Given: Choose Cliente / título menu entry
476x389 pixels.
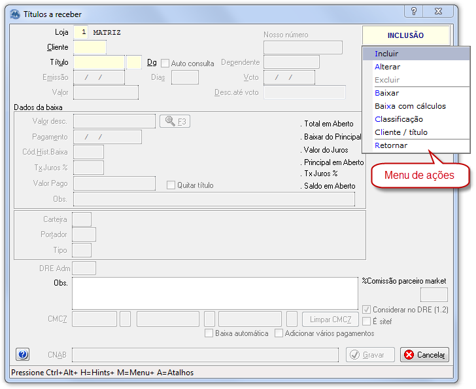Looking at the screenshot, I should [x=416, y=132].
